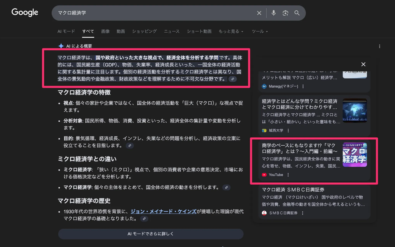
Task: Click the マクロ経済学 YouTube video thumbnail
Action: pyautogui.click(x=354, y=155)
